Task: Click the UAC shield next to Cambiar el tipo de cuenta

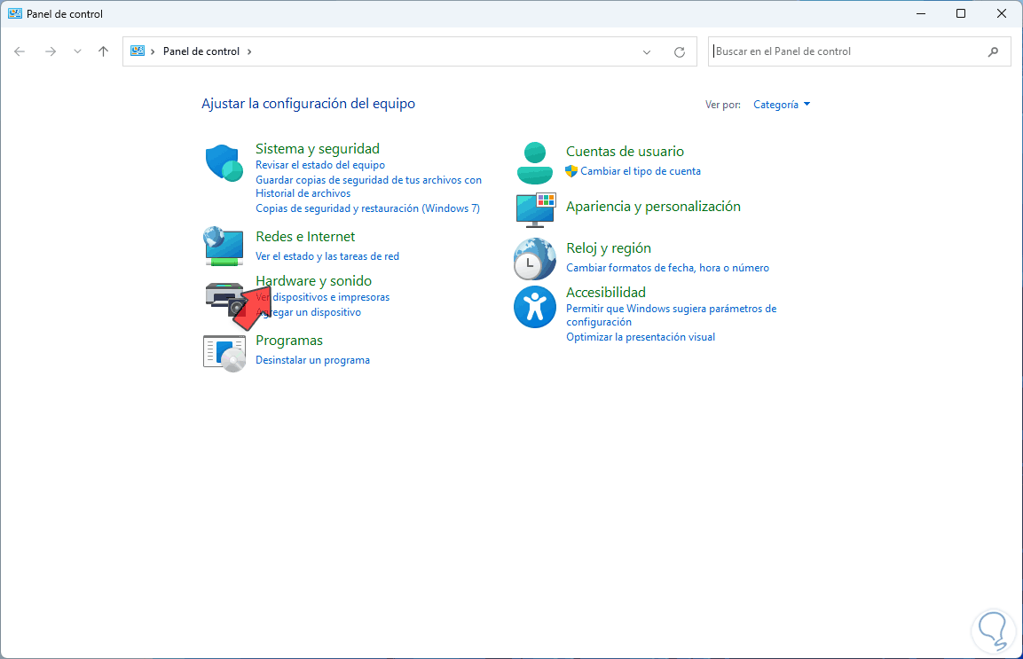Action: 571,171
